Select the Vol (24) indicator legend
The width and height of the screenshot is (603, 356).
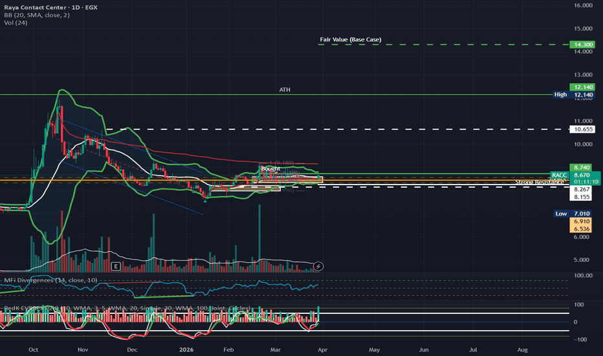[14, 23]
